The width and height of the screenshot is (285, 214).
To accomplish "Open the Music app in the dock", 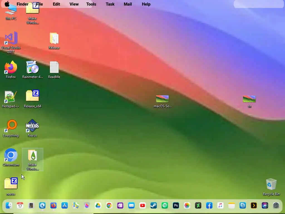I will pyautogui.click(x=220, y=205).
